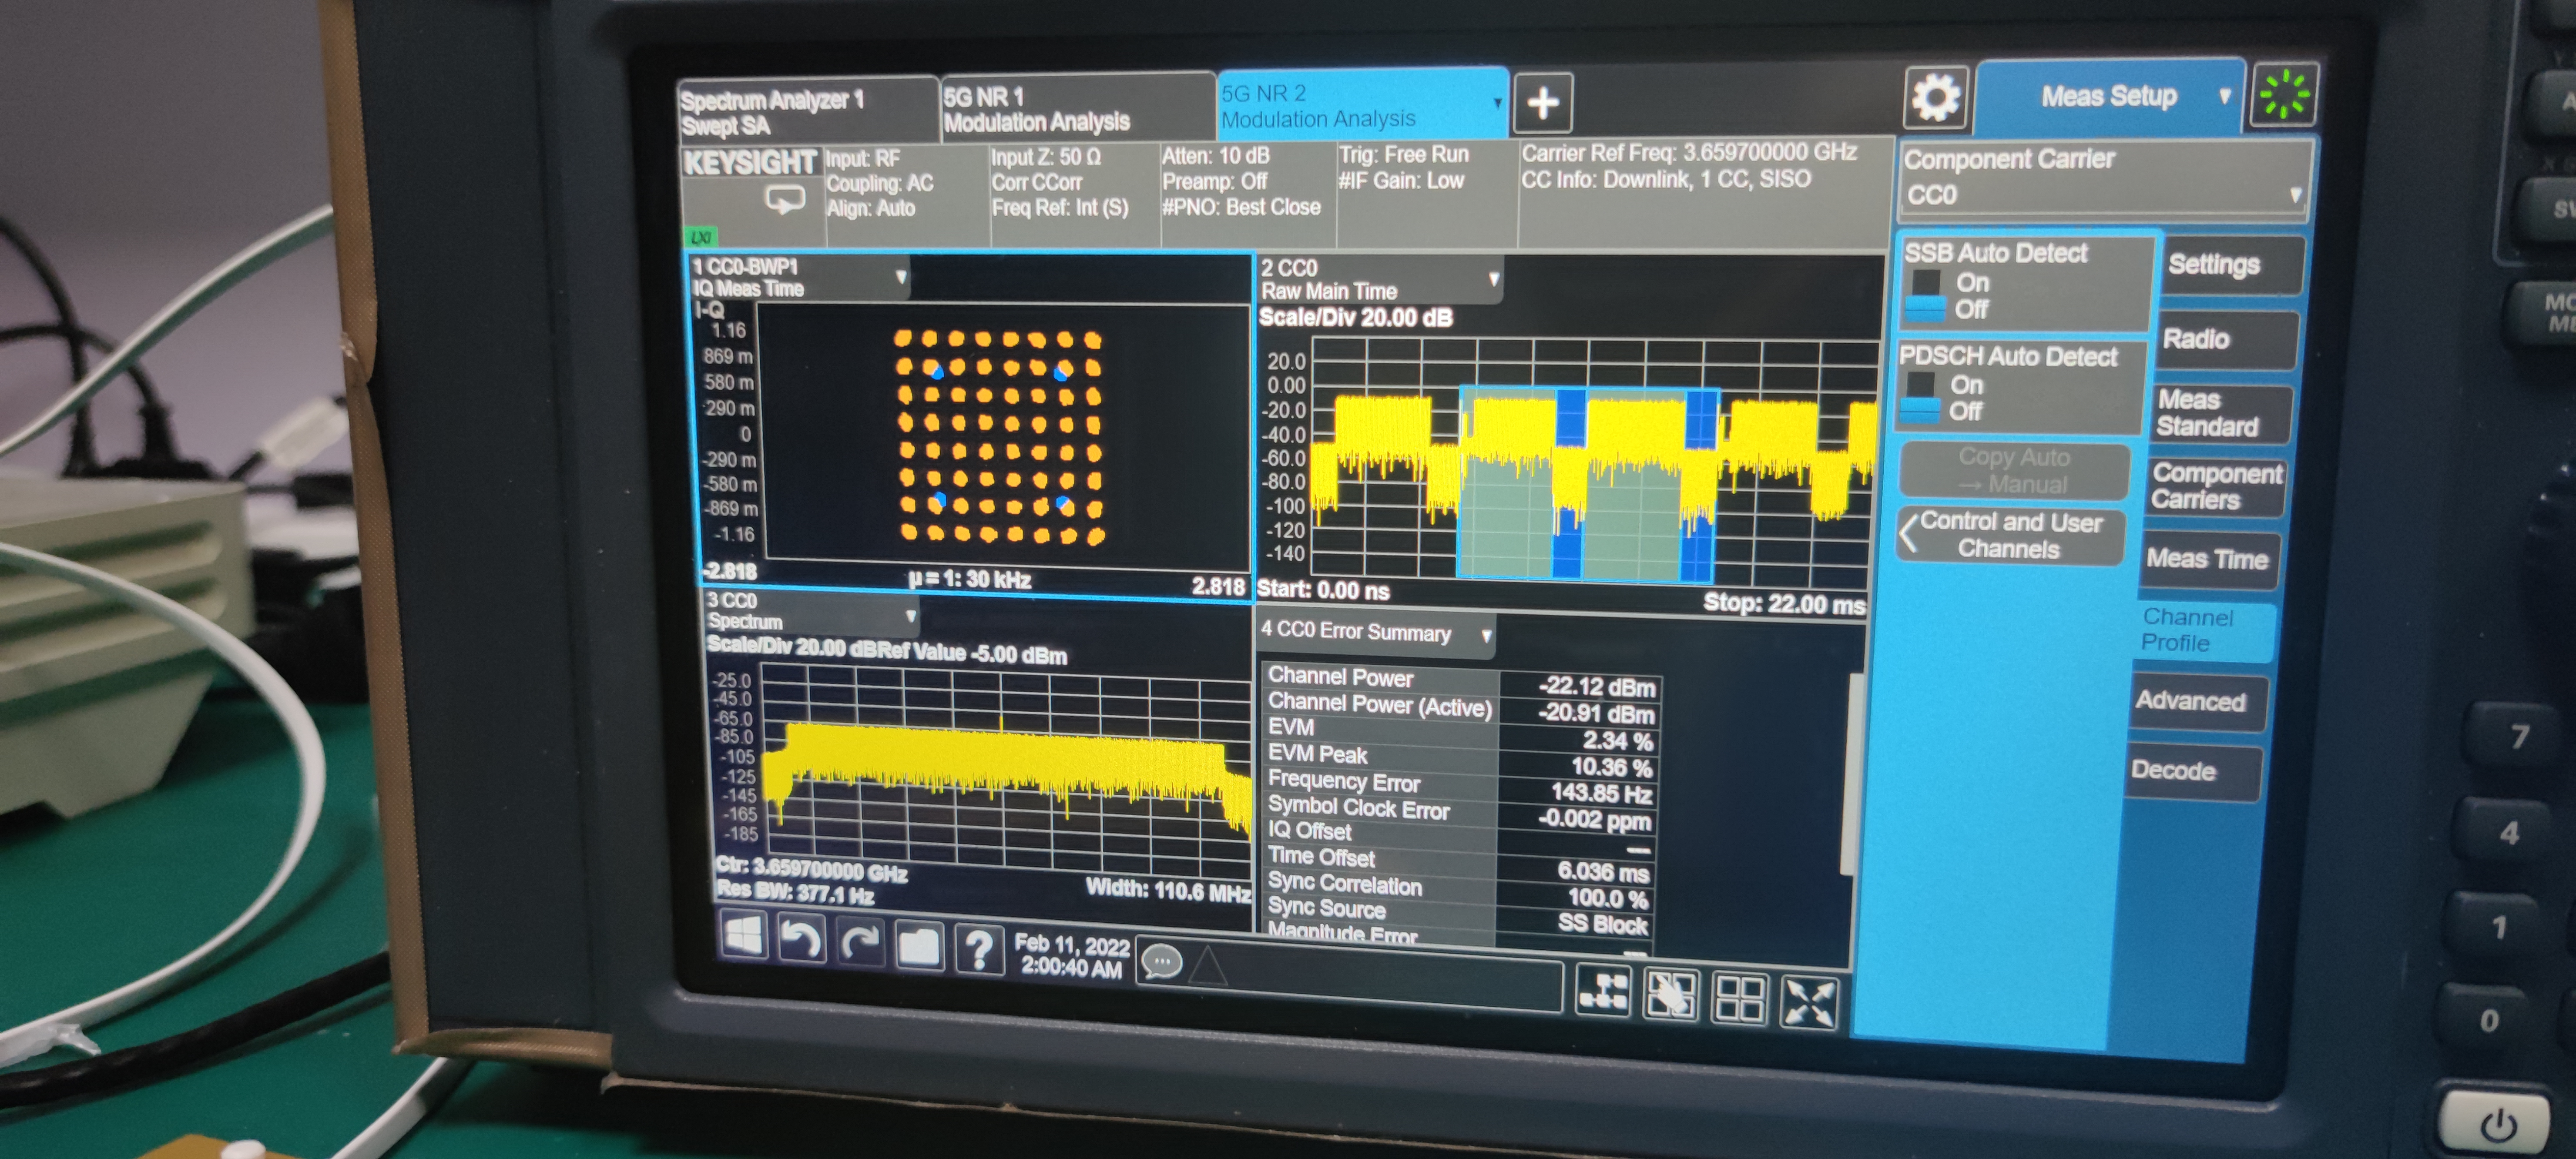Click the EVM value 2.34 %
The height and width of the screenshot is (1159, 2576).
pos(1616,741)
